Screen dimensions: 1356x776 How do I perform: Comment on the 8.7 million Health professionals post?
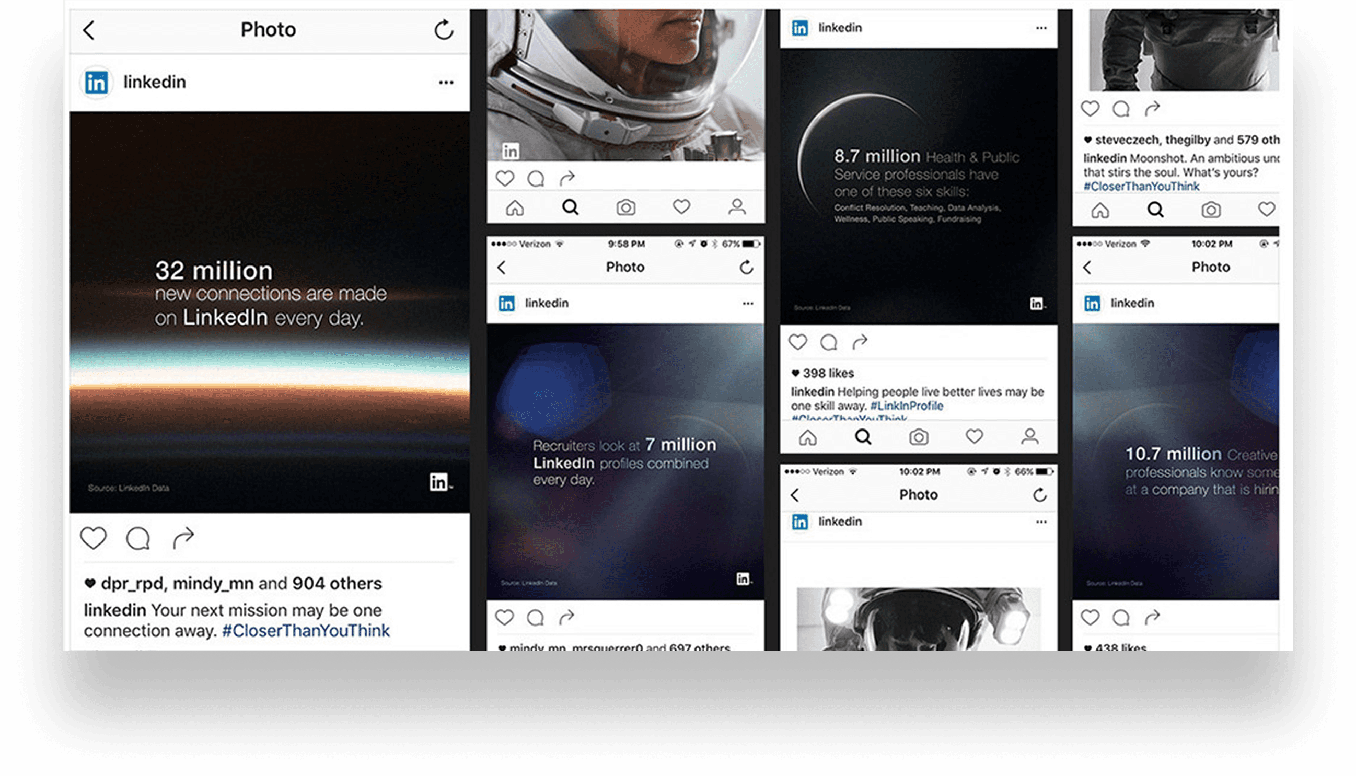click(829, 342)
